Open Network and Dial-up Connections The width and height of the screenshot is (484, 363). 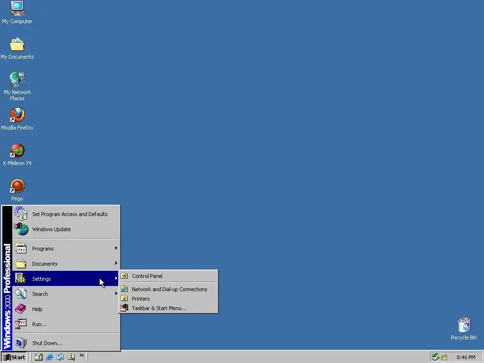pos(169,289)
